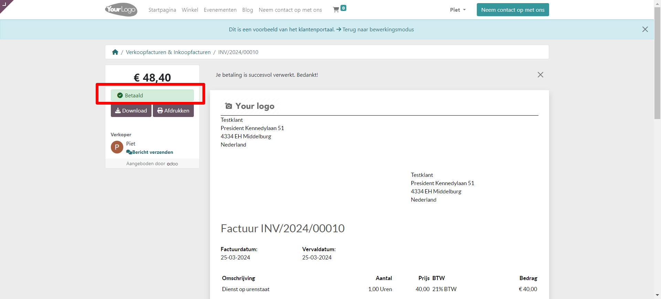The width and height of the screenshot is (661, 299).
Task: Click Bericht verzenden link
Action: click(152, 152)
